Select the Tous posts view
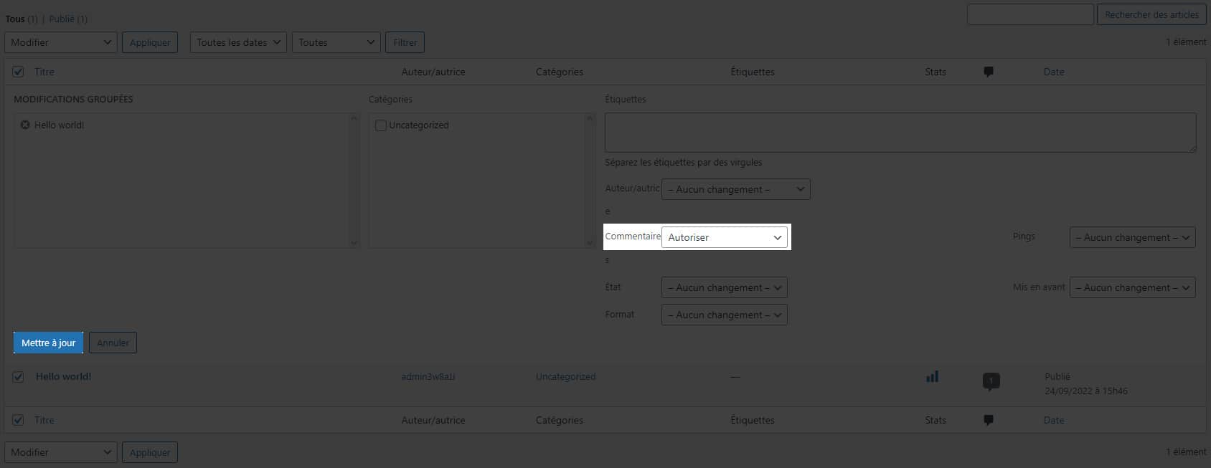This screenshot has width=1211, height=468. 15,19
